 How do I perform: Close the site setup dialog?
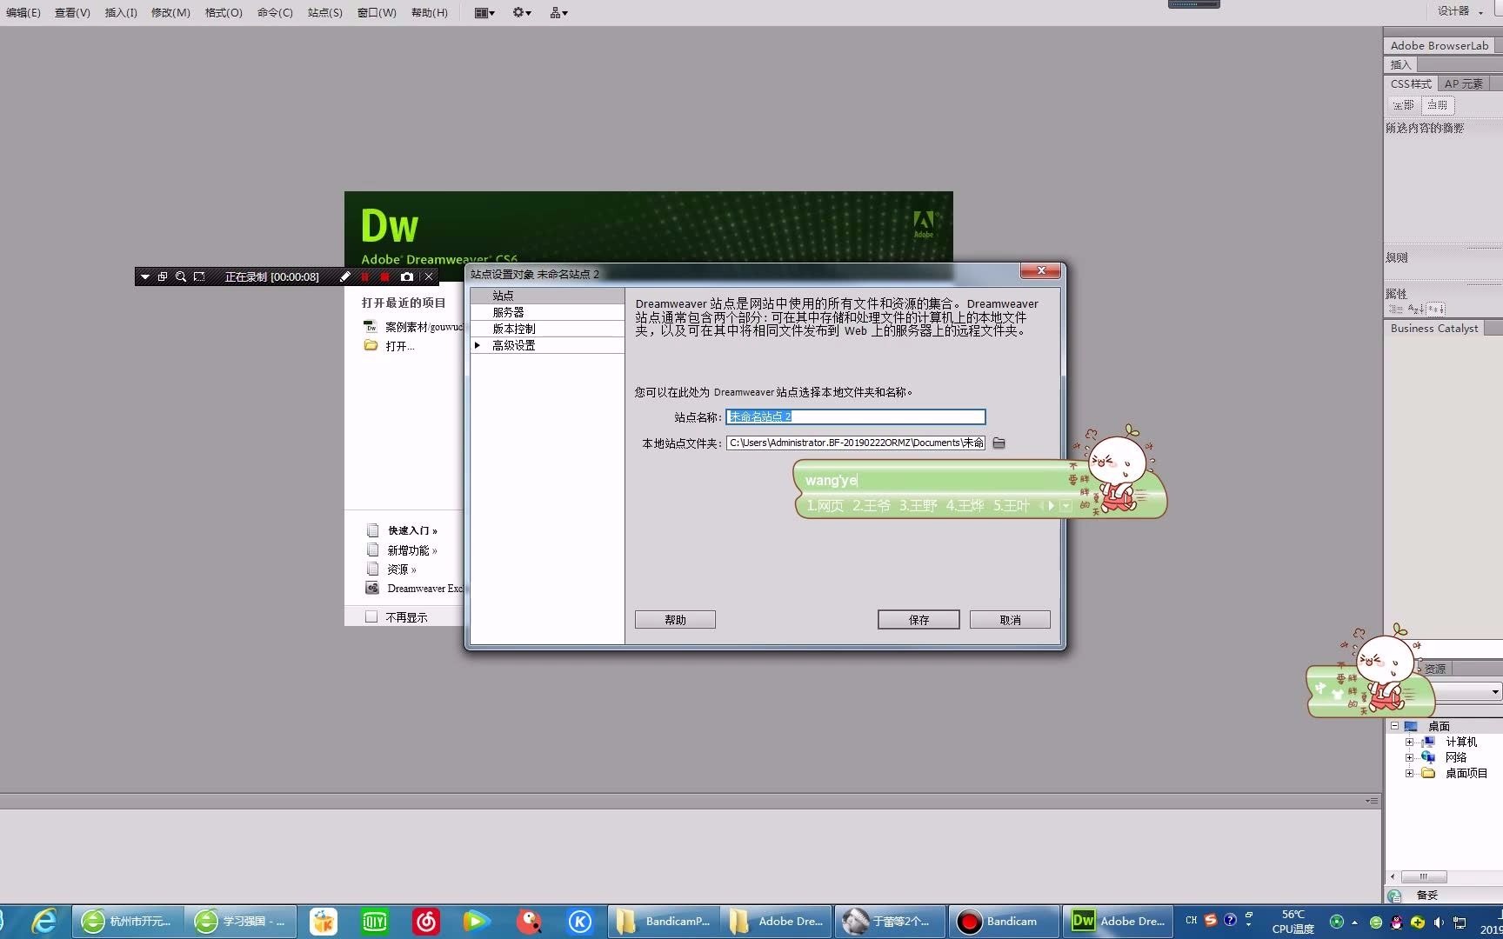[1040, 270]
